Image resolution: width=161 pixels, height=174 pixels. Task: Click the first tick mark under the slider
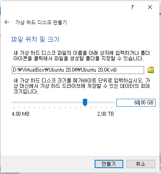[14, 107]
